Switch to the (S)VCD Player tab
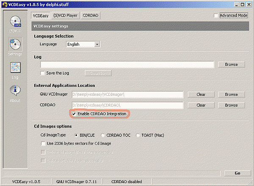This screenshot has height=186, width=254. 66,16
